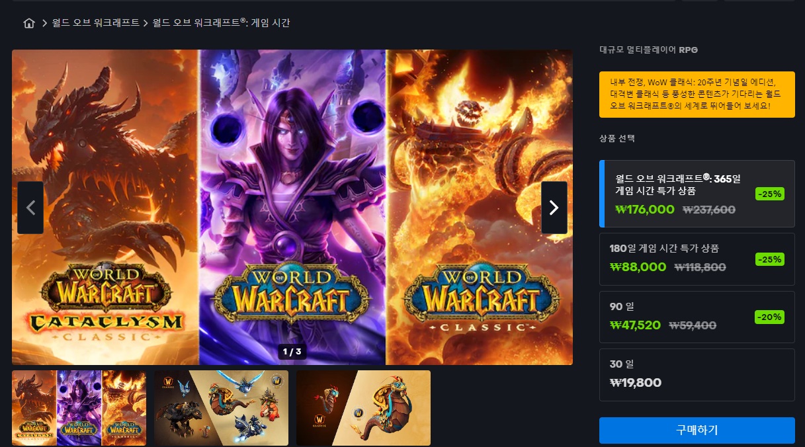The image size is (805, 447).
Task: Click the Ragnaros WoW Classic artwork
Action: 480,207
